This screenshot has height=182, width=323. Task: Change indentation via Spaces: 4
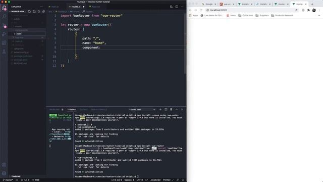129,180
